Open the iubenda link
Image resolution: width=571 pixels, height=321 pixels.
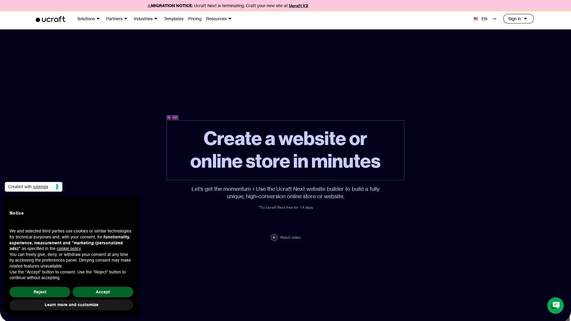(40, 187)
